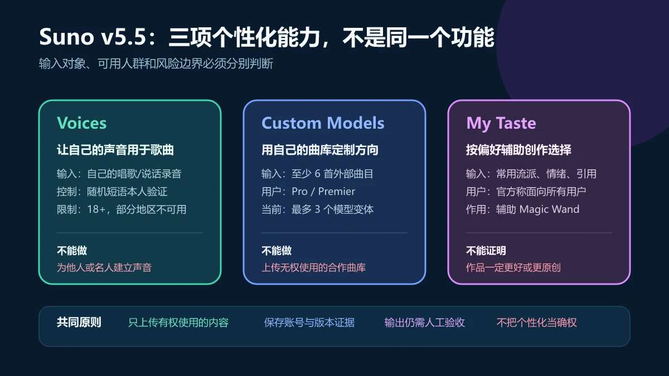669x376 pixels.
Task: Select the warning "作品一定更好或更原创"
Action: tap(513, 267)
